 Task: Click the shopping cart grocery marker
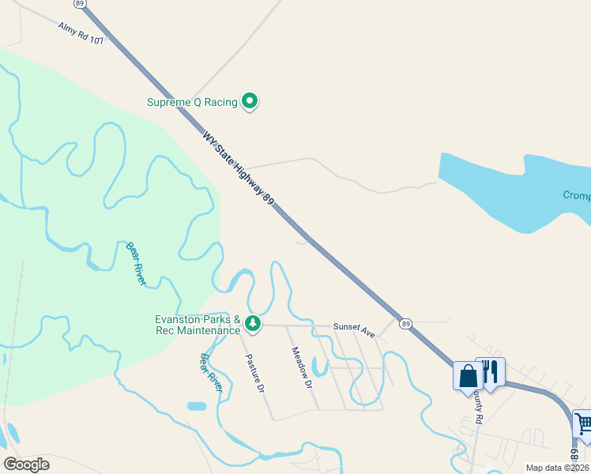coord(583,426)
